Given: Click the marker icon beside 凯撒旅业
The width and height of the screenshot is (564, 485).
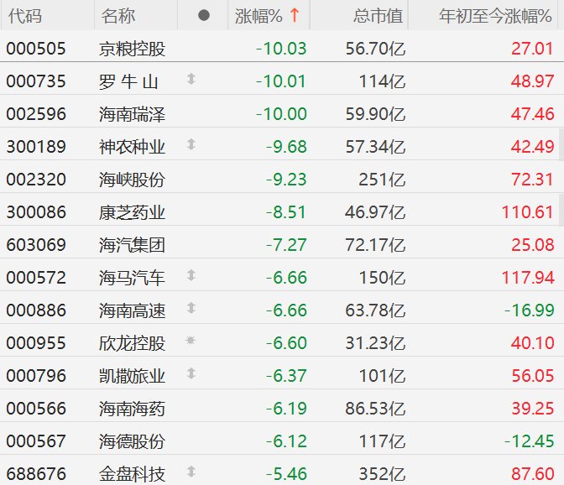Looking at the screenshot, I should pos(191,373).
